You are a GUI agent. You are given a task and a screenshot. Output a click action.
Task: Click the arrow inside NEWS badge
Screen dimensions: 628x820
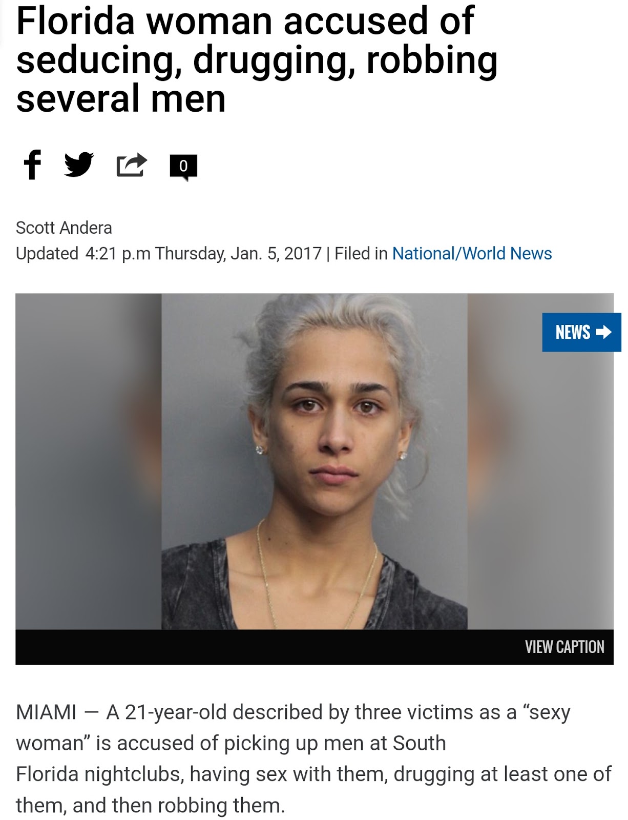point(603,332)
